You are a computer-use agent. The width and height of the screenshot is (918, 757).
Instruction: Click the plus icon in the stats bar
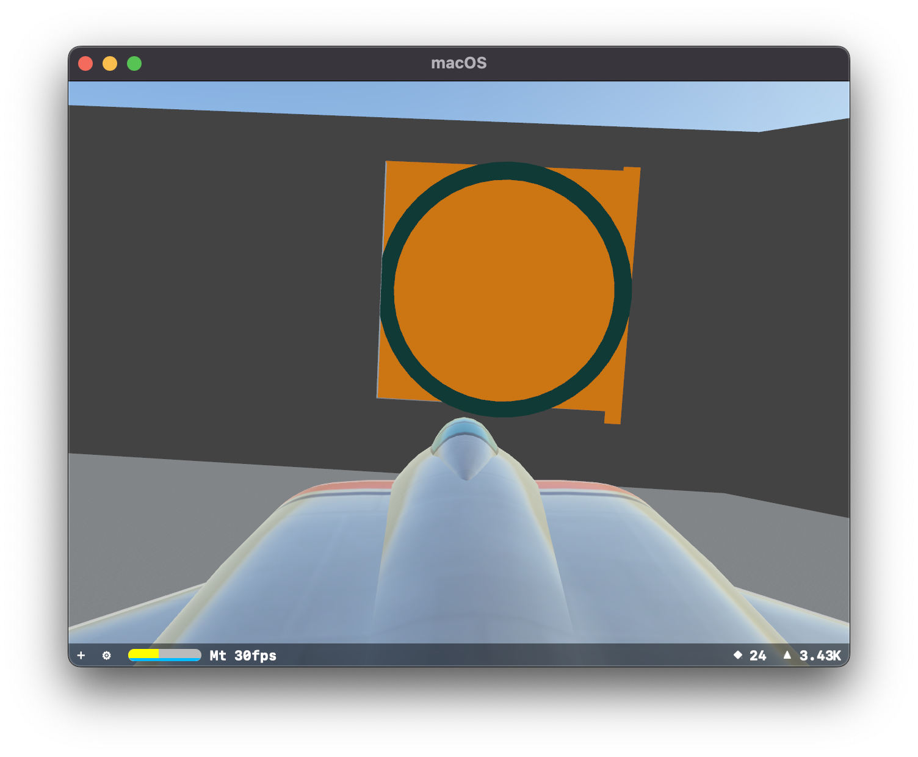click(x=81, y=655)
